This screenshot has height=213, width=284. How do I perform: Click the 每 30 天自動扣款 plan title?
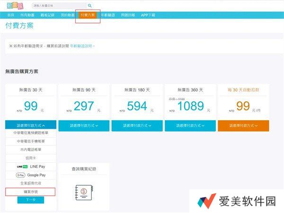click(243, 90)
